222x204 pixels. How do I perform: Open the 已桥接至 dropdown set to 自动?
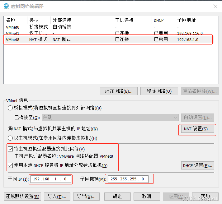(x=110, y=118)
